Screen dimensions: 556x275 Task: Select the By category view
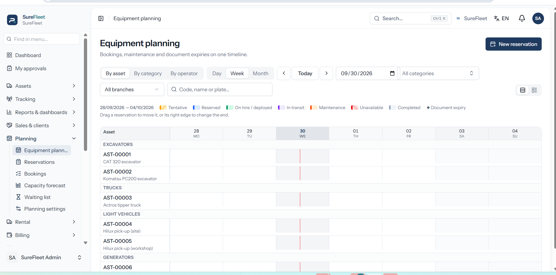coord(148,73)
